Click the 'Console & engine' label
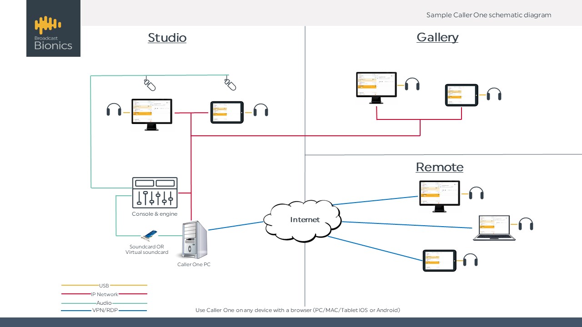Image resolution: width=582 pixels, height=327 pixels. [155, 214]
